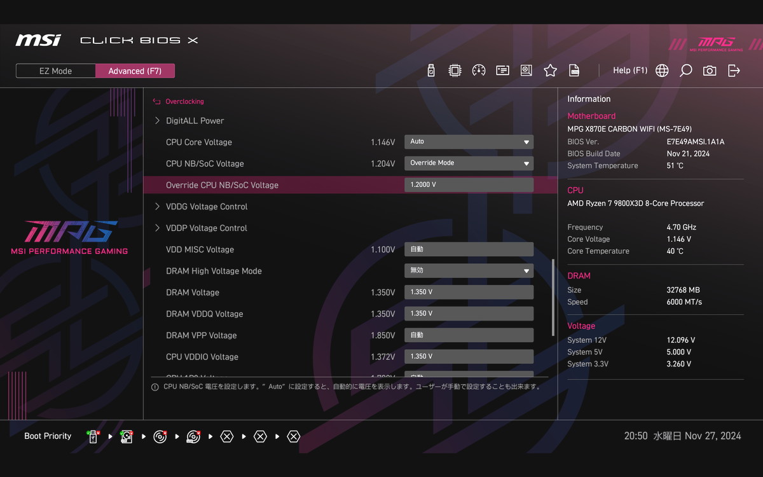The image size is (763, 477).
Task: Open the CPU Core Voltage Auto dropdown
Action: click(x=469, y=142)
